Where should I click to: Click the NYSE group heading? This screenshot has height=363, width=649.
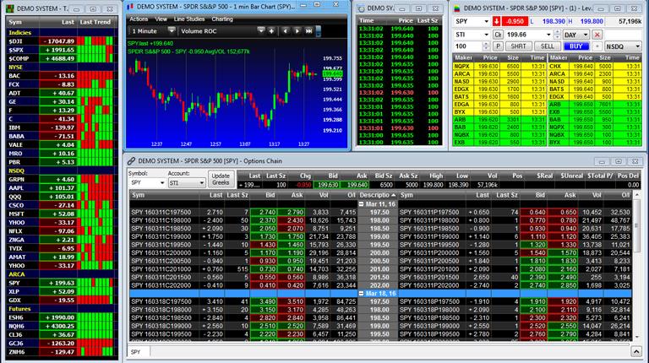[16, 67]
